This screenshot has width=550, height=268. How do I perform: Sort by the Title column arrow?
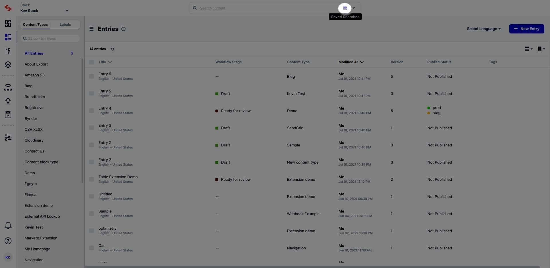[110, 62]
